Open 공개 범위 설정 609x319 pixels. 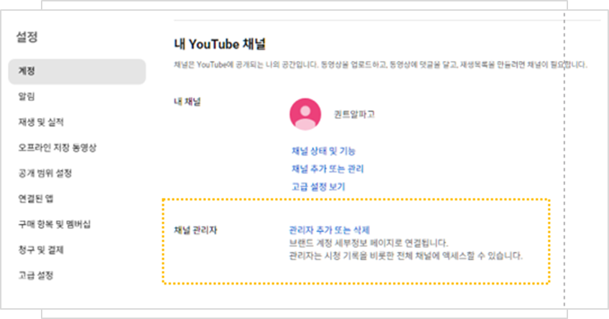45,173
